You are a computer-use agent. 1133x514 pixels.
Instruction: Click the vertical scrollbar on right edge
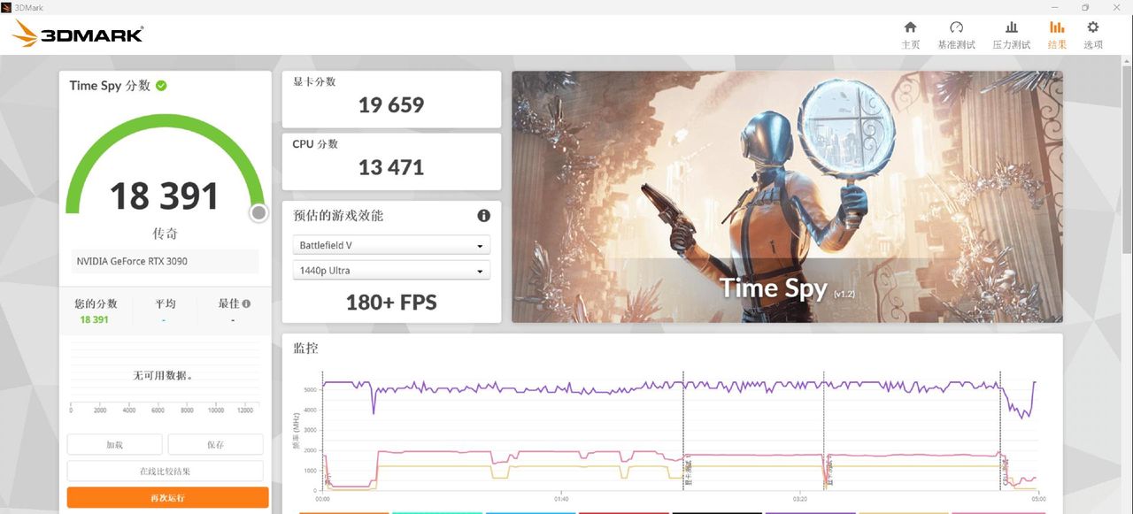tap(1127, 177)
